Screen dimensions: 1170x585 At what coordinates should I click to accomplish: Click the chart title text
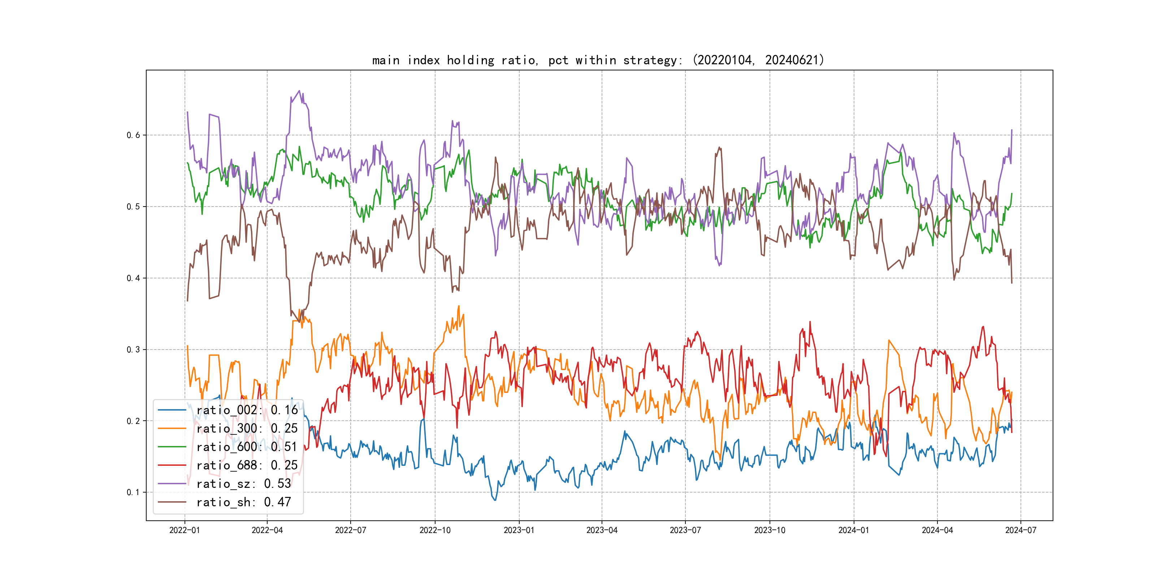pos(598,60)
